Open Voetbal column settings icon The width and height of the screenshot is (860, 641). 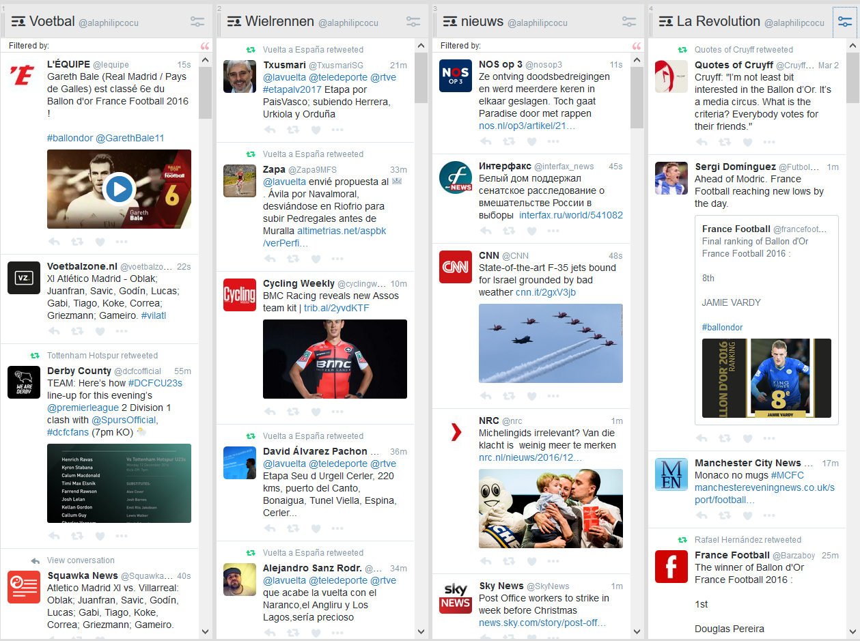click(197, 22)
